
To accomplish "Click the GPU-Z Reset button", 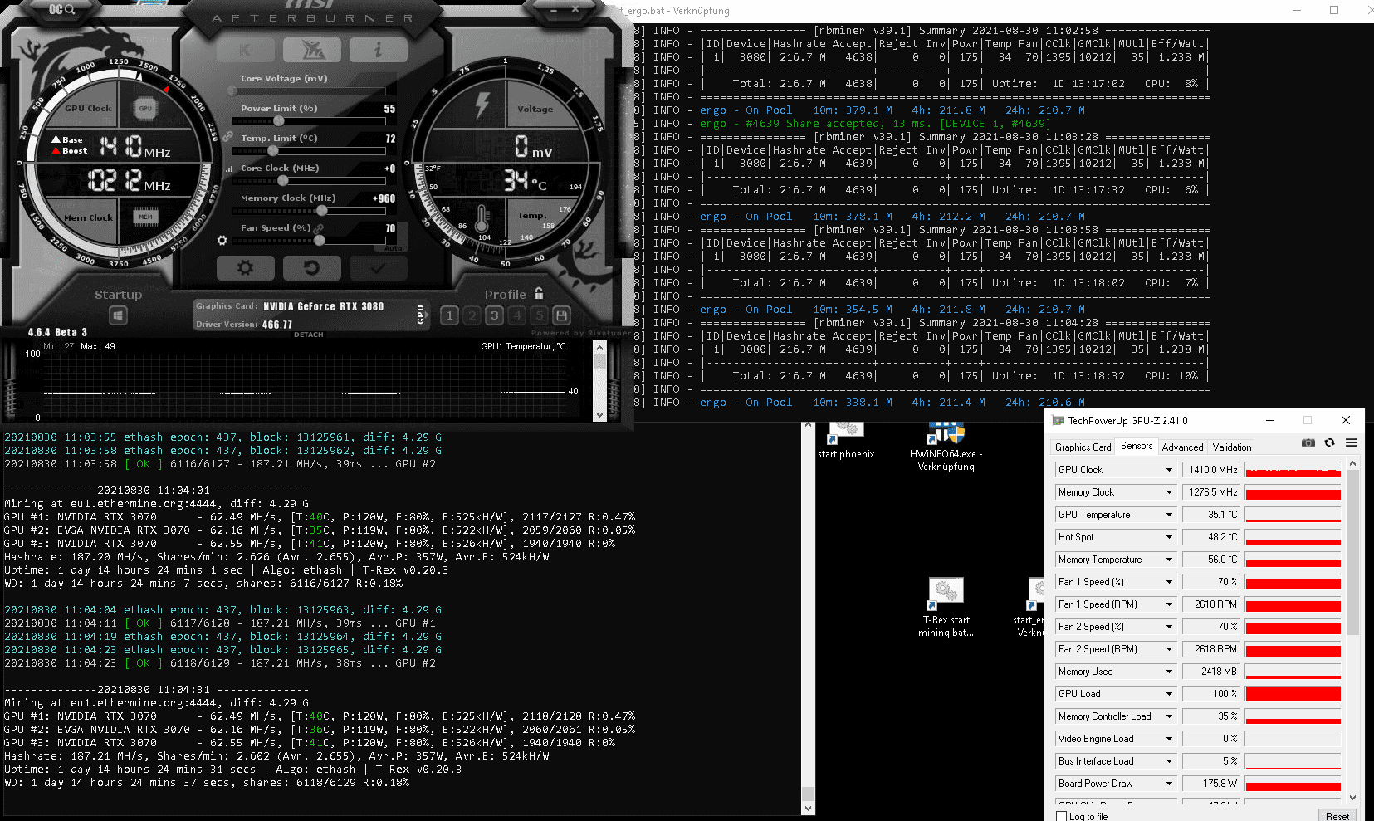I will click(x=1337, y=816).
